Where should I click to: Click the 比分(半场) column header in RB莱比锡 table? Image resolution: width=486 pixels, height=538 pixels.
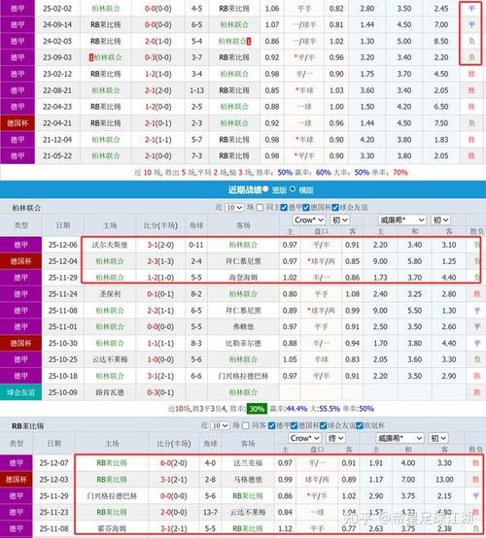[x=173, y=444]
